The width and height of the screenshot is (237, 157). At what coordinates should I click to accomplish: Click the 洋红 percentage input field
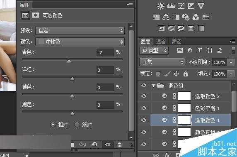pyautogui.click(x=105, y=70)
